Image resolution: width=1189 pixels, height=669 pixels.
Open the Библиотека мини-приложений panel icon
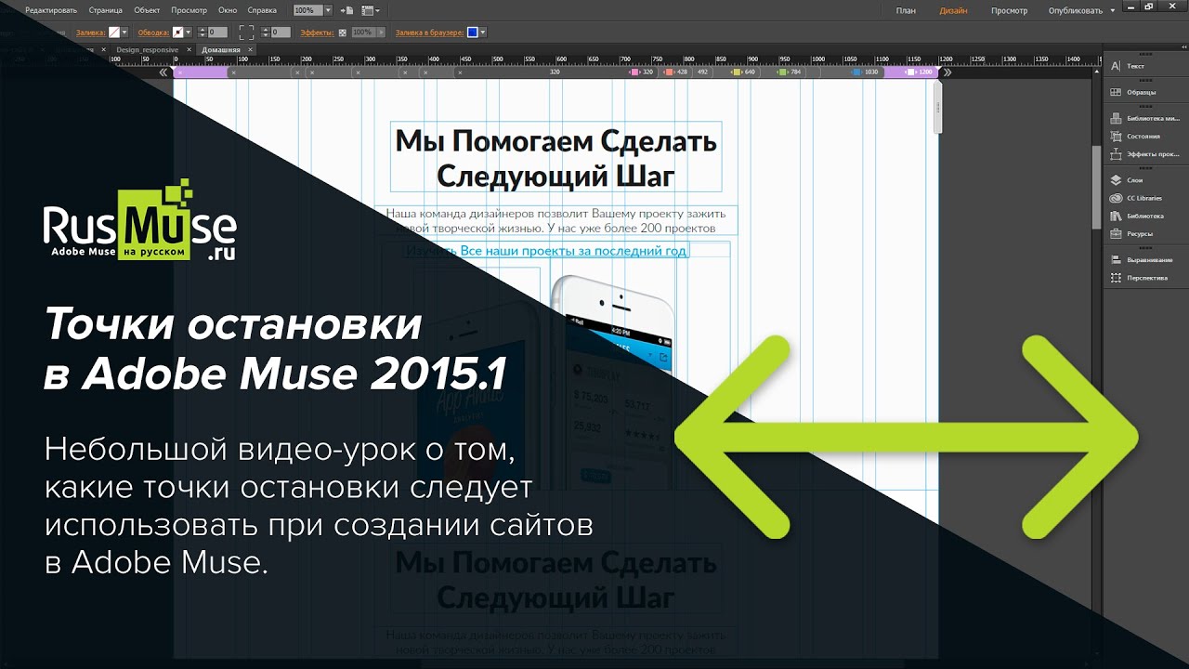pos(1116,118)
